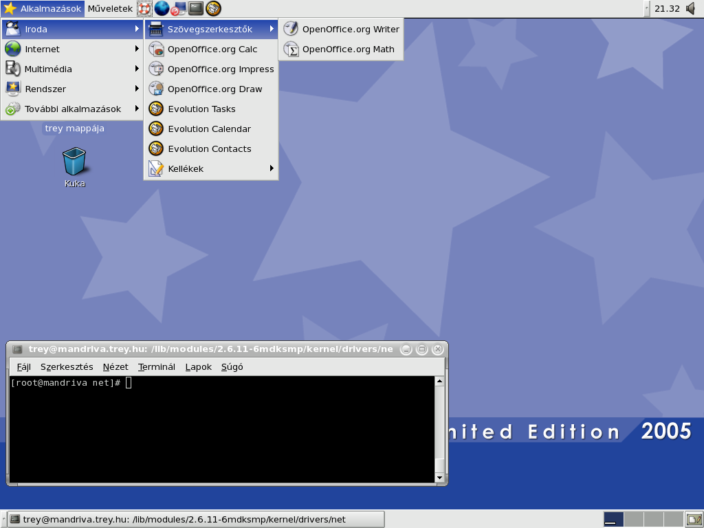
Task: Launch the terminal monitor icon in top panel
Action: click(196, 8)
